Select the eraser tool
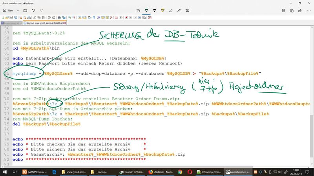 (170, 11)
